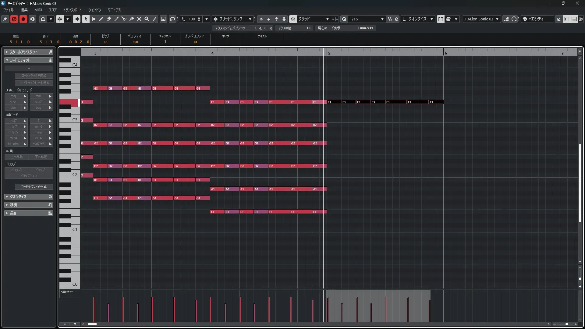Select the Draw pencil tool
The width and height of the screenshot is (585, 329).
pos(101,19)
